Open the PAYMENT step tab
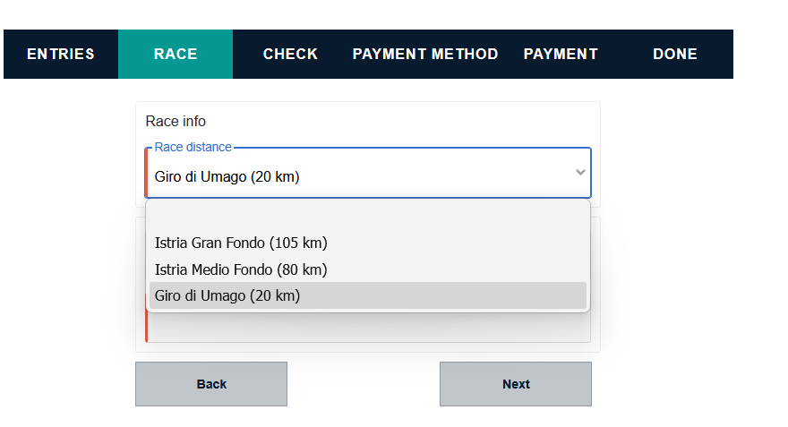The image size is (788, 427). [561, 54]
